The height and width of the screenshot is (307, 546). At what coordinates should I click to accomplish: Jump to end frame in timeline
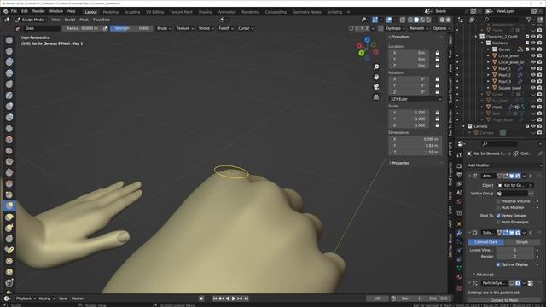247,298
